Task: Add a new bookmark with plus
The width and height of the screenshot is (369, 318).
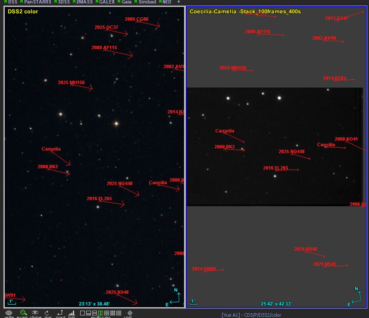Action: point(178,2)
